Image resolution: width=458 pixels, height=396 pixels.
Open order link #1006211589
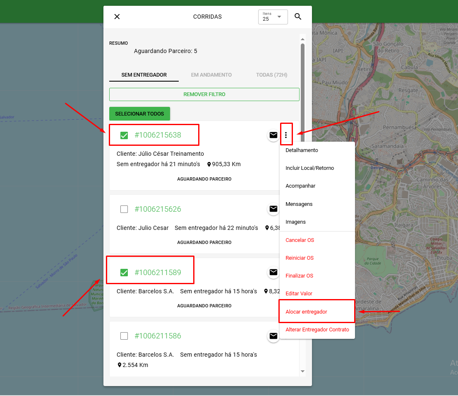coord(158,273)
